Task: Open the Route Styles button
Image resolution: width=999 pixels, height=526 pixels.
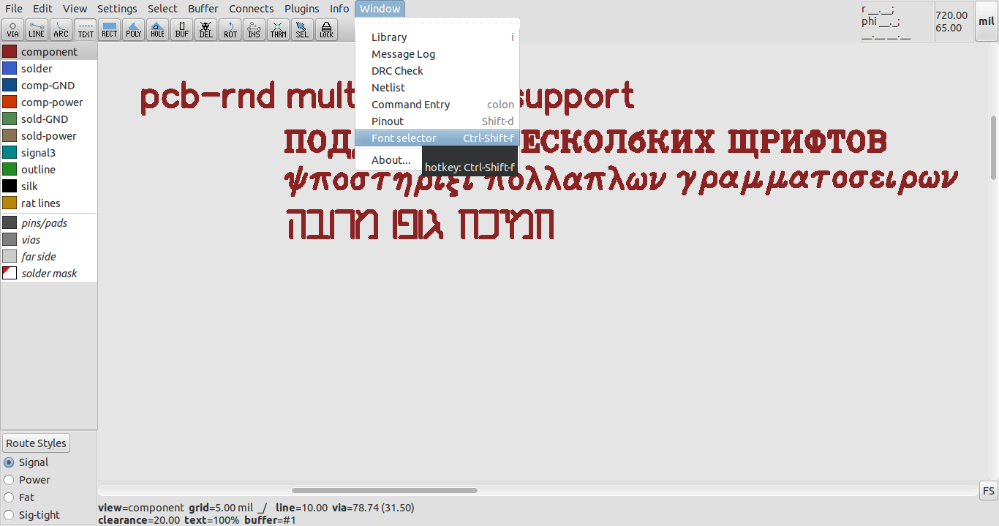Action: coord(37,443)
